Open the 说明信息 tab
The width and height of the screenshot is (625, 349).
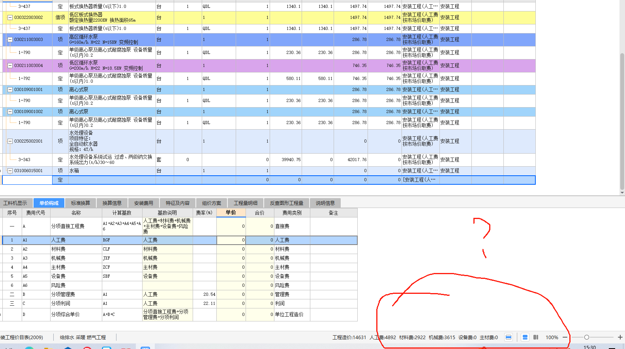(325, 203)
